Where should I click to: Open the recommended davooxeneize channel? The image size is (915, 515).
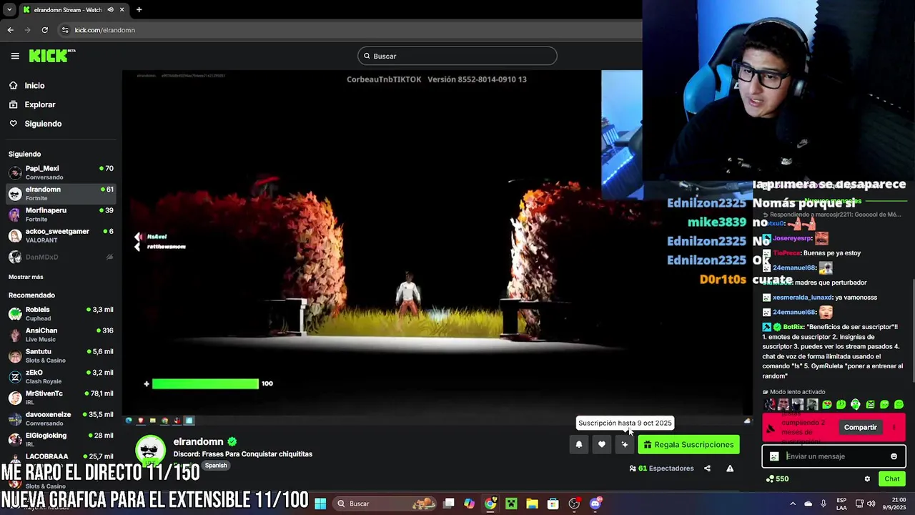(x=61, y=418)
